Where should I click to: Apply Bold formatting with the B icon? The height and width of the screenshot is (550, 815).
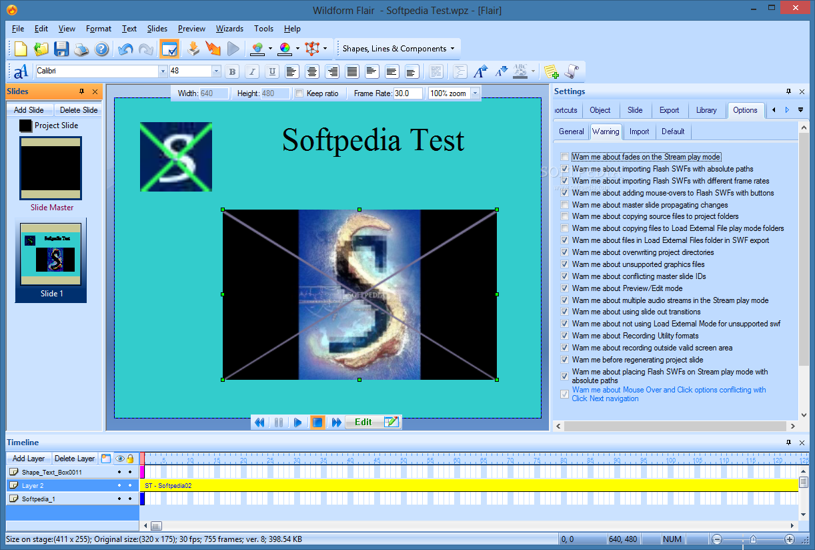[232, 71]
